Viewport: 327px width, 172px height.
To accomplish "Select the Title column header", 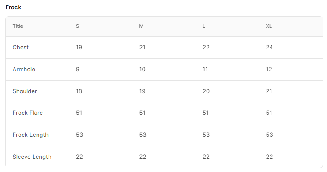I will (x=18, y=26).
